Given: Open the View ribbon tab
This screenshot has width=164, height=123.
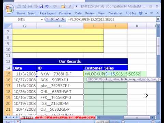Looking at the screenshot, I should coord(101,13).
